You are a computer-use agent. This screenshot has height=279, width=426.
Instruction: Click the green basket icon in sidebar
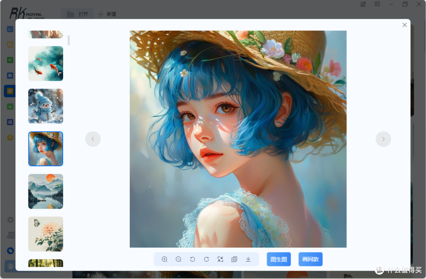[10, 107]
